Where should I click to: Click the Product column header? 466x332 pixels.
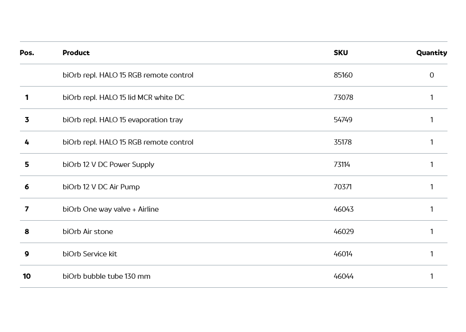[x=76, y=53]
